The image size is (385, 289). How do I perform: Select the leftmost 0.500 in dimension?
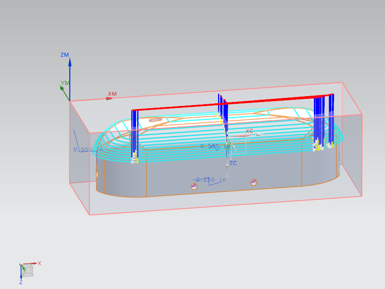click(x=83, y=150)
